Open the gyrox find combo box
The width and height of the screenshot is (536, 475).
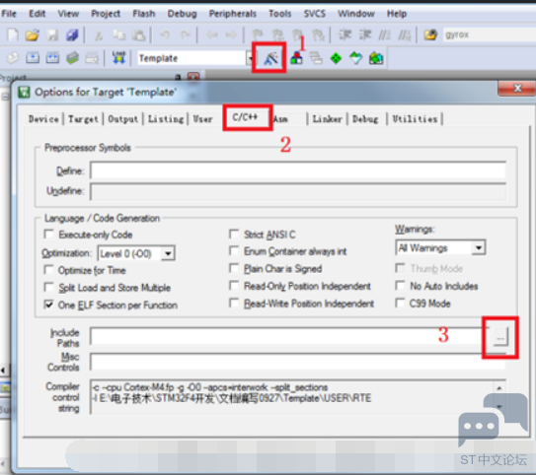coord(490,34)
